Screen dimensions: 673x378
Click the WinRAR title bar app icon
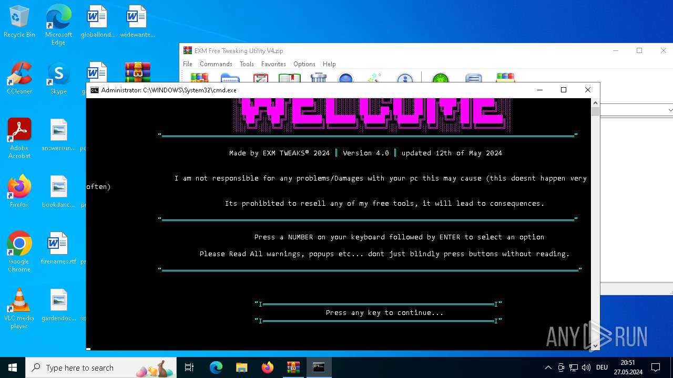(x=188, y=51)
